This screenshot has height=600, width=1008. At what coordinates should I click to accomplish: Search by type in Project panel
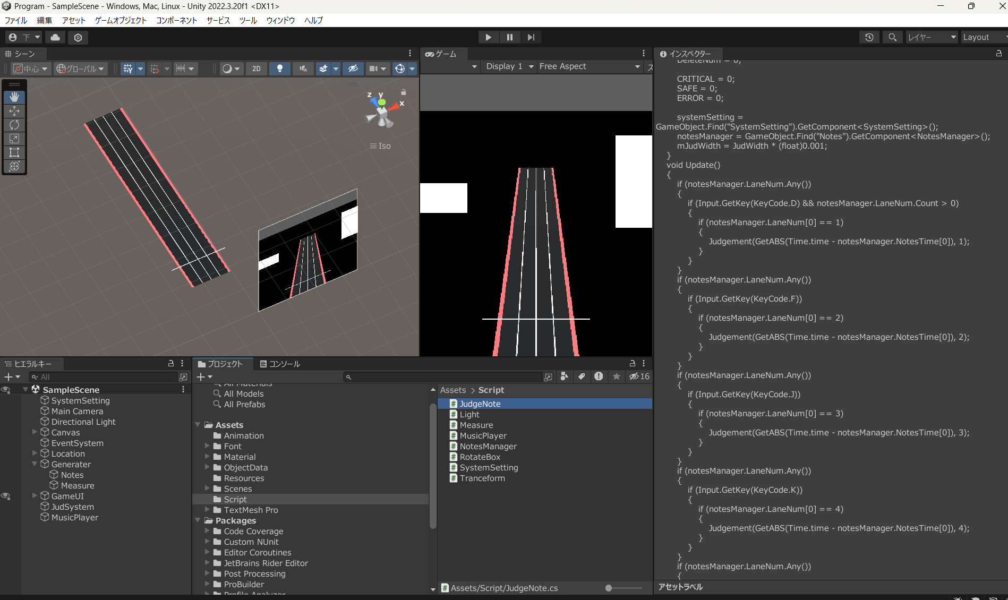564,376
